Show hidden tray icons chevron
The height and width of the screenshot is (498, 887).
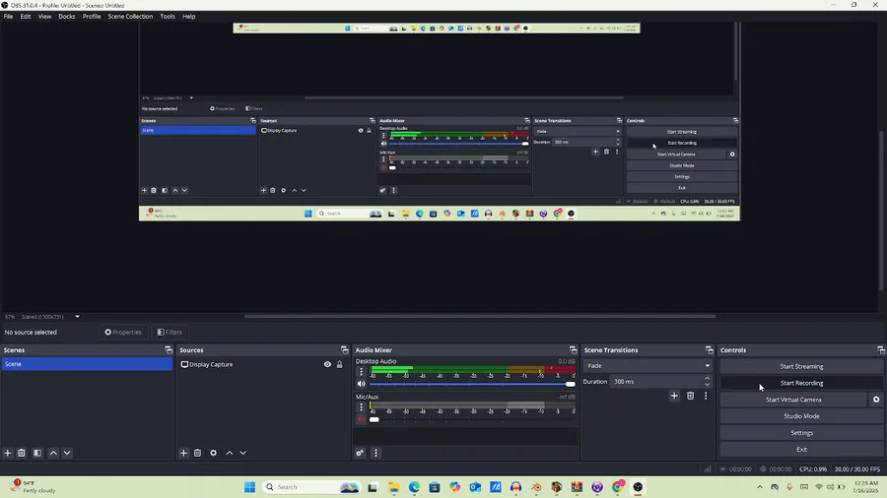click(760, 487)
